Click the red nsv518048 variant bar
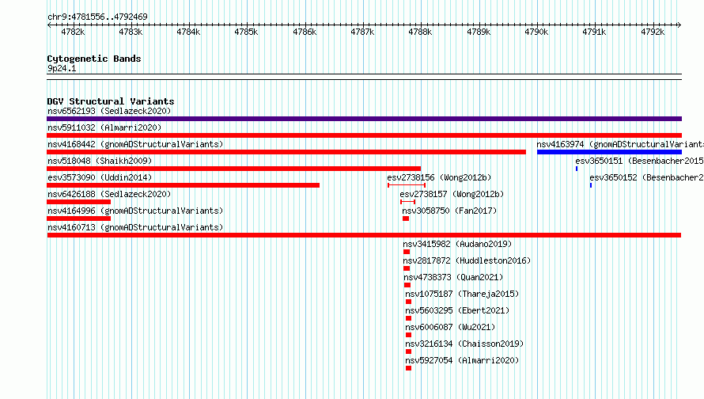Viewport: 704px width, 399px height. (233, 169)
